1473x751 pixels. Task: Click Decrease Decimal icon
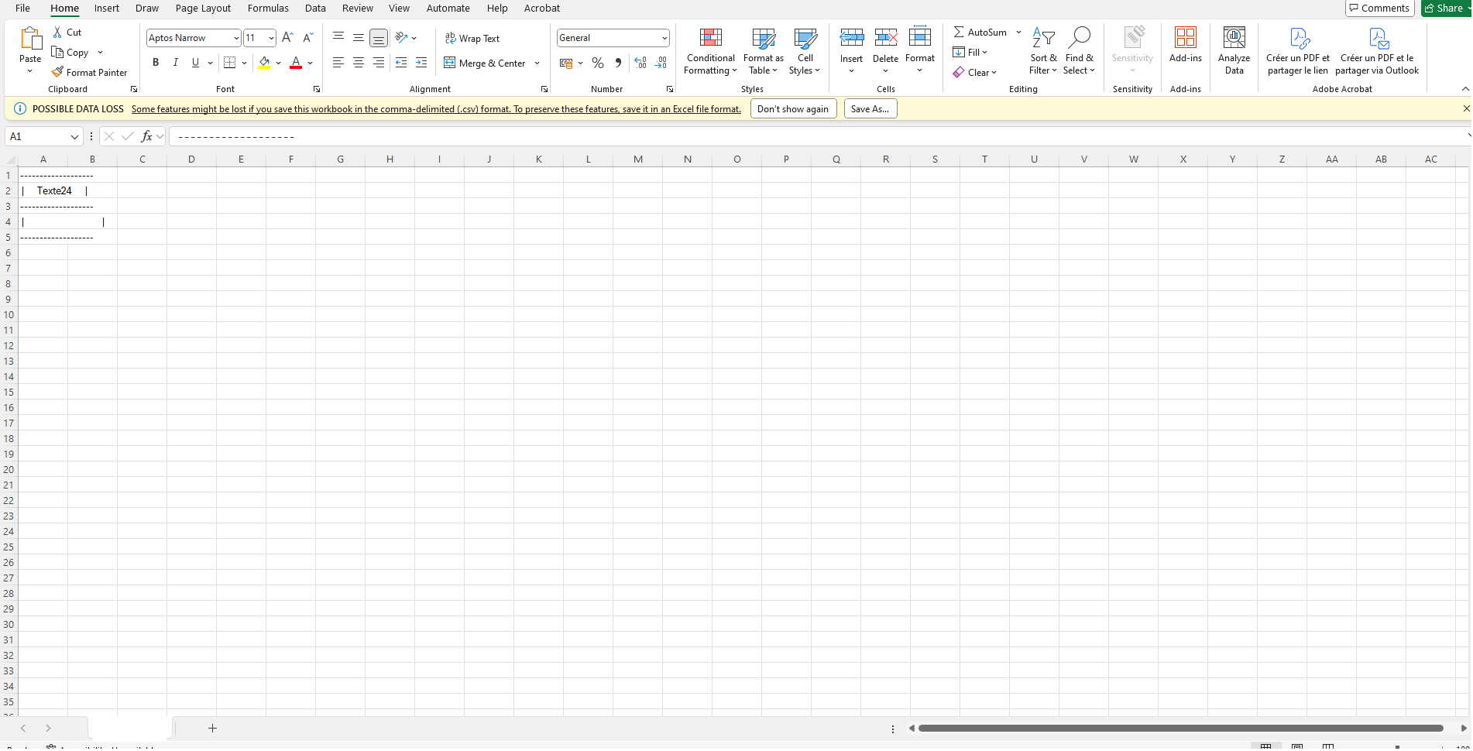(661, 63)
